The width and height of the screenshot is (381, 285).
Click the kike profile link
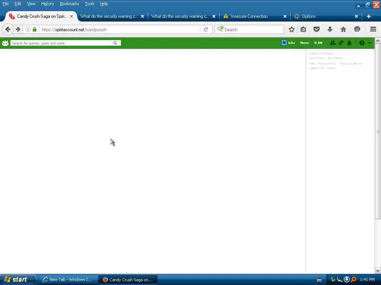click(x=292, y=43)
